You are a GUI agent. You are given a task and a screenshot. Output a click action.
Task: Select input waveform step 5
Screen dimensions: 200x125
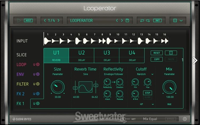click(x=79, y=41)
